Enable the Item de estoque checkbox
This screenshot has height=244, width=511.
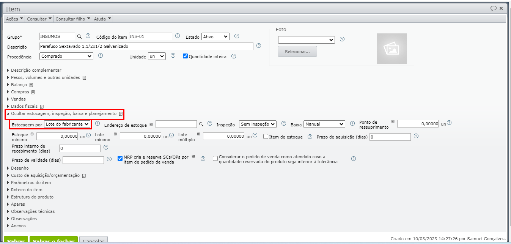266,137
